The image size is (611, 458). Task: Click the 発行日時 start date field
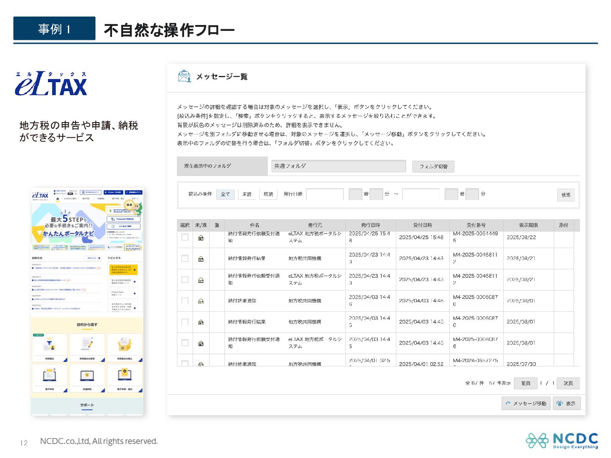tap(325, 194)
